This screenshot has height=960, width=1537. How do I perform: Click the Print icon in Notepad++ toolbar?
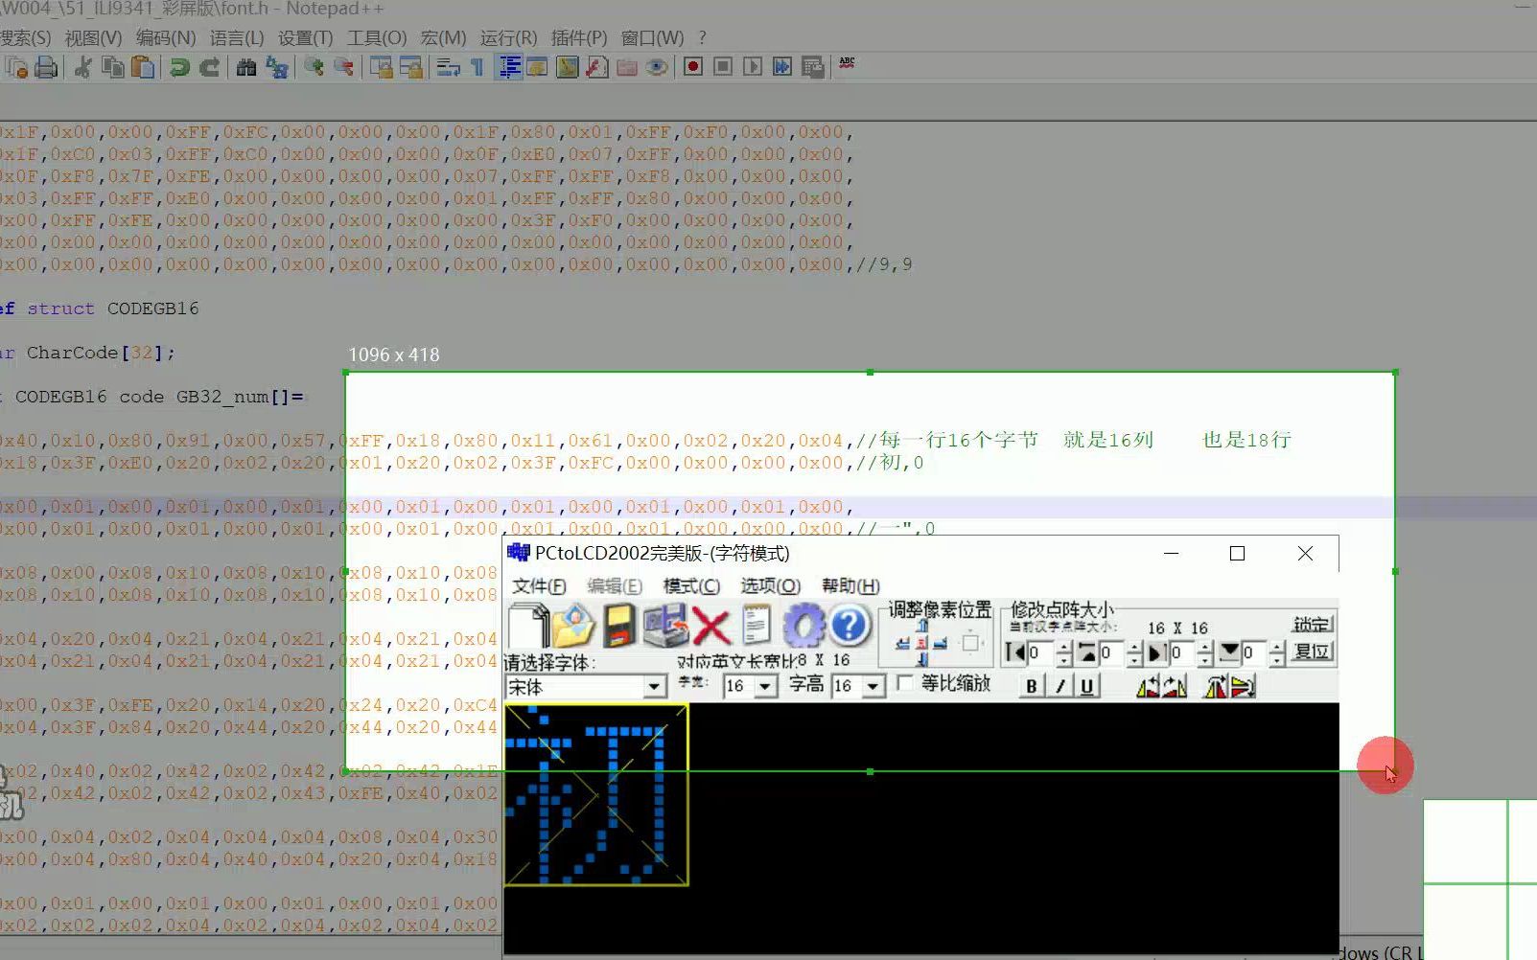tap(46, 67)
